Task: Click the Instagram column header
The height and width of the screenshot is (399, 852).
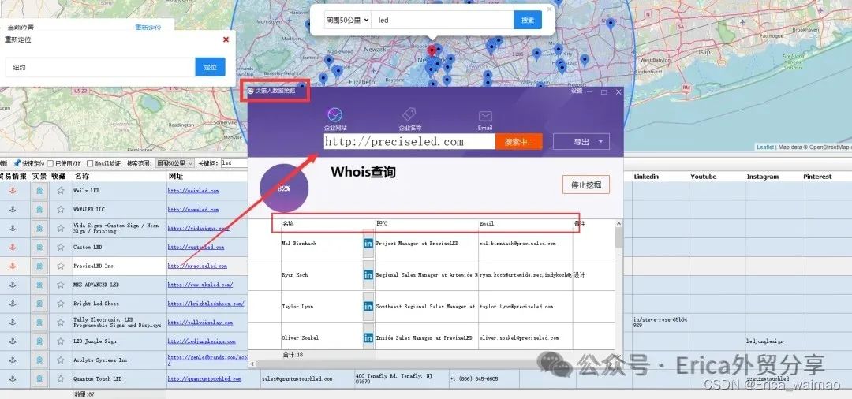Action: coord(762,177)
